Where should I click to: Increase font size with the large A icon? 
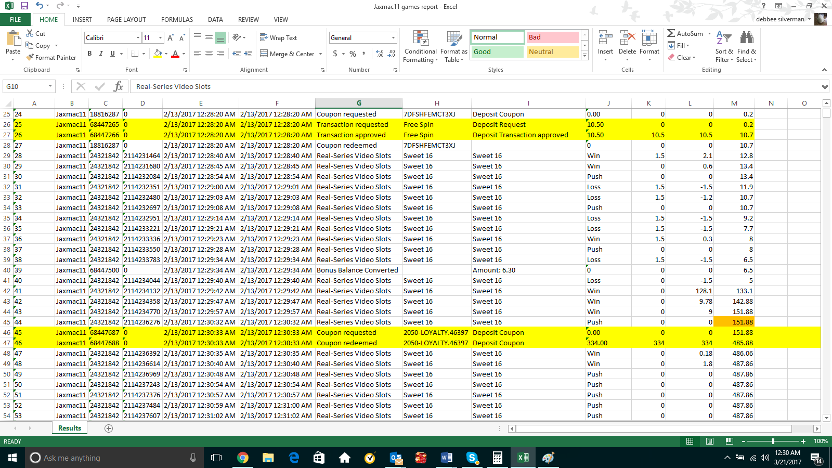pos(171,37)
